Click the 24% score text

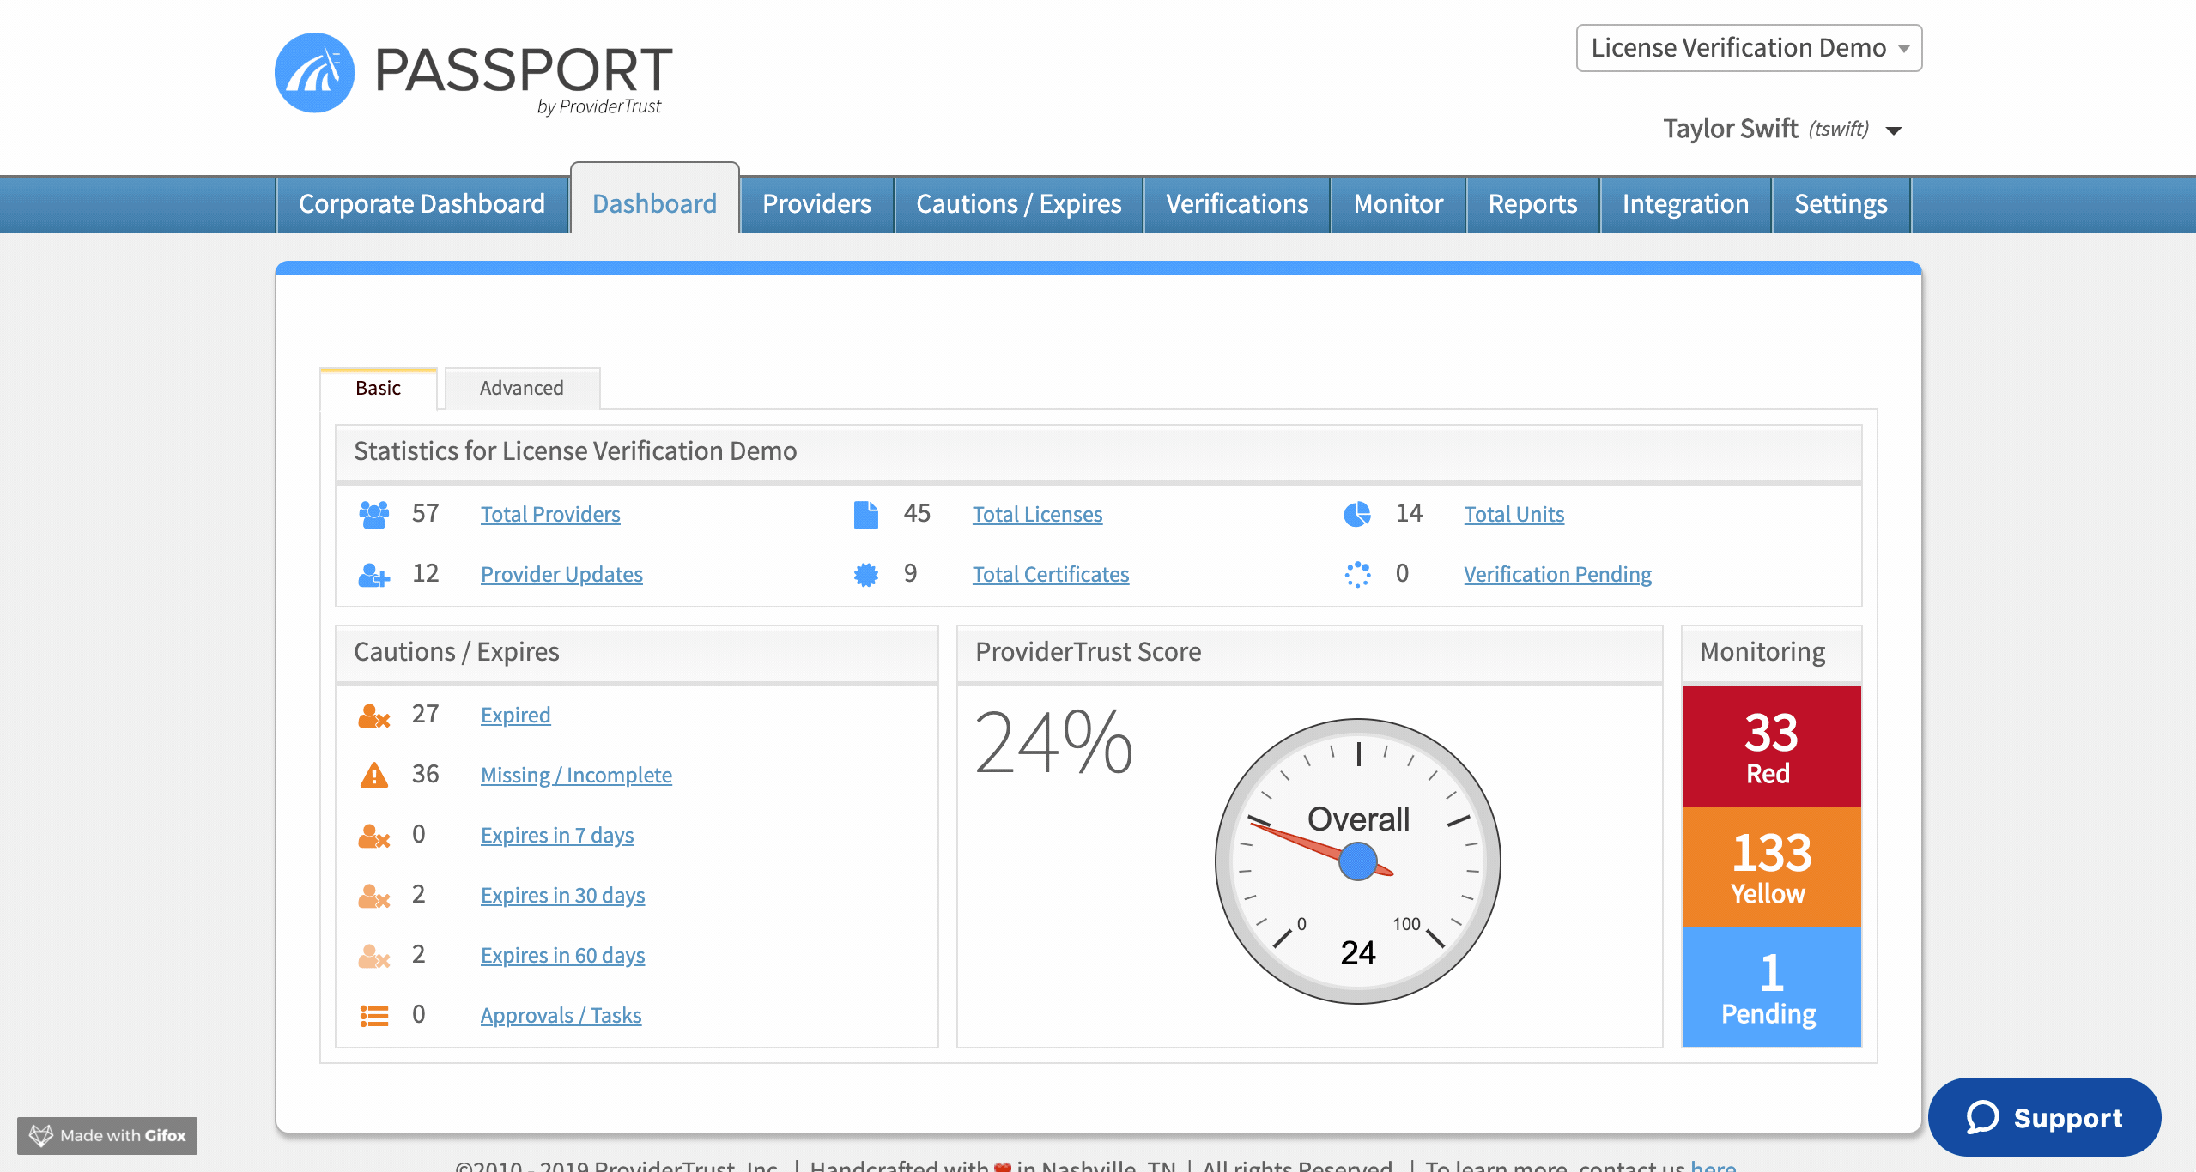1053,742
